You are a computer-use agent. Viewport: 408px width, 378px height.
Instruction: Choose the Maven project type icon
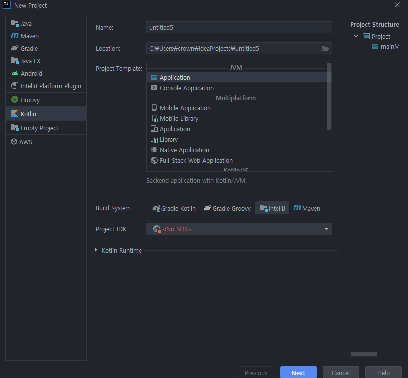click(15, 36)
